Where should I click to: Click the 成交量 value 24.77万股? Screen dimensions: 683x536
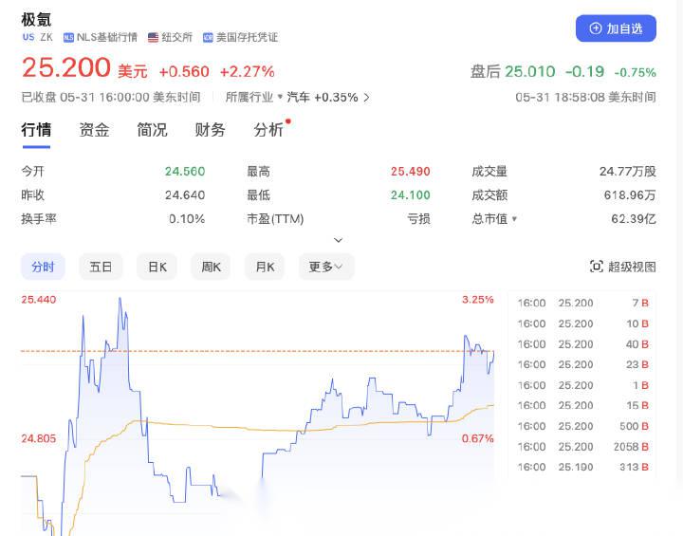[x=628, y=172]
